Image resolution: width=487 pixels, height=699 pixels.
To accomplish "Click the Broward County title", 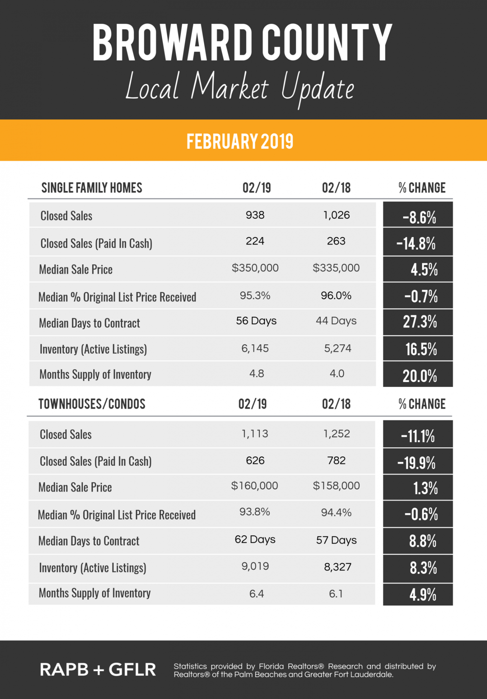I will (x=243, y=43).
